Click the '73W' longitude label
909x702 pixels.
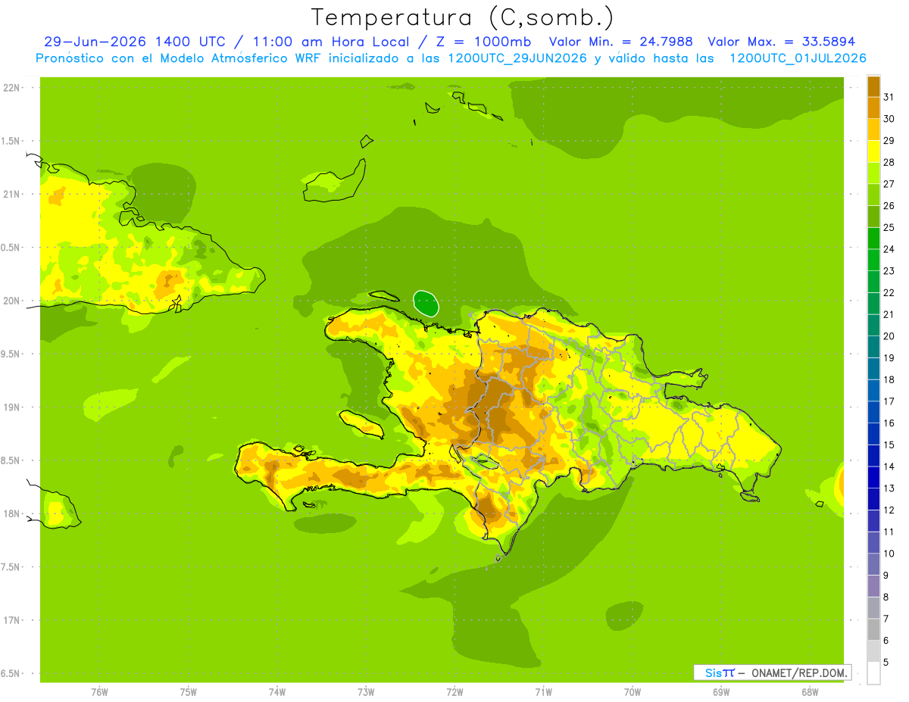tap(366, 692)
